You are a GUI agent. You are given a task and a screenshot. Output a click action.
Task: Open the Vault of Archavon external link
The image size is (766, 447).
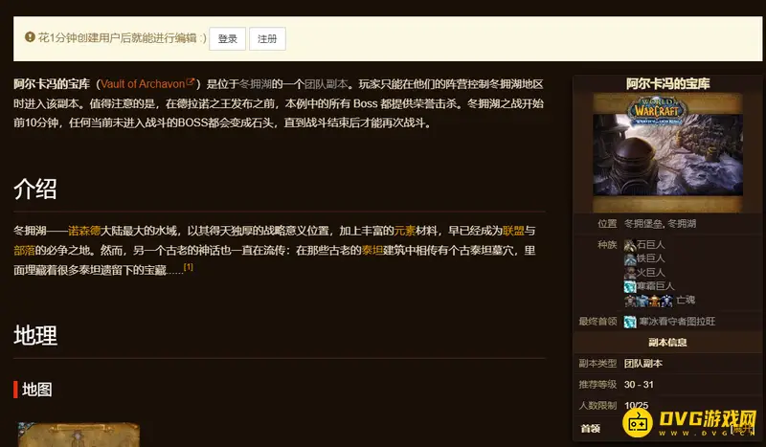pyautogui.click(x=148, y=83)
